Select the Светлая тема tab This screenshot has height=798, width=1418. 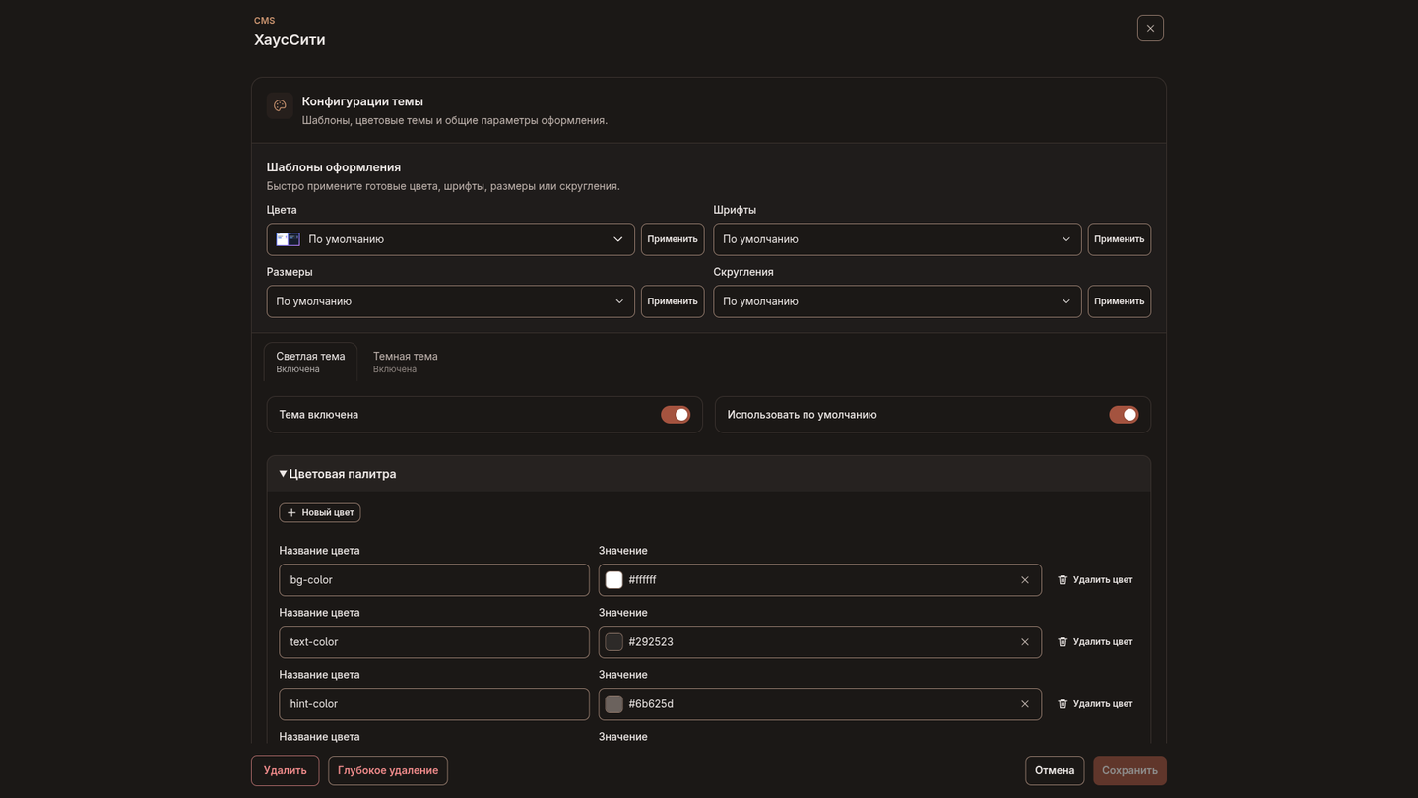click(310, 362)
